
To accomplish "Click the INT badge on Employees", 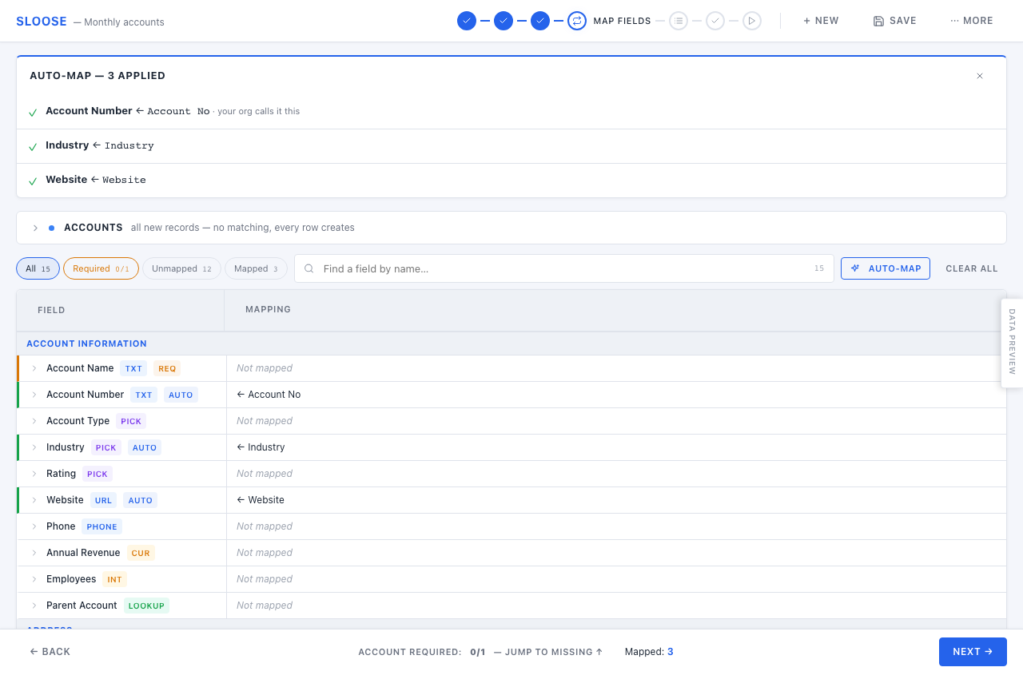I will (115, 579).
